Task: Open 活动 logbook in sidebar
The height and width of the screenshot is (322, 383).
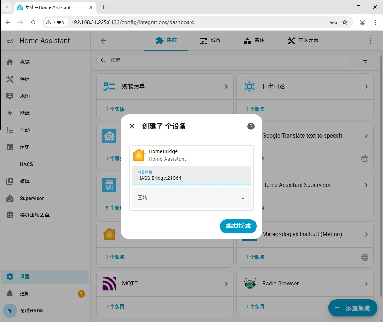Action: [45, 130]
